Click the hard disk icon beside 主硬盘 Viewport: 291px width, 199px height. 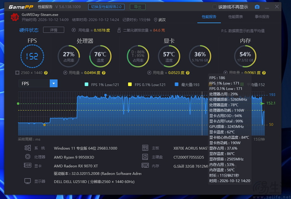point(145,157)
